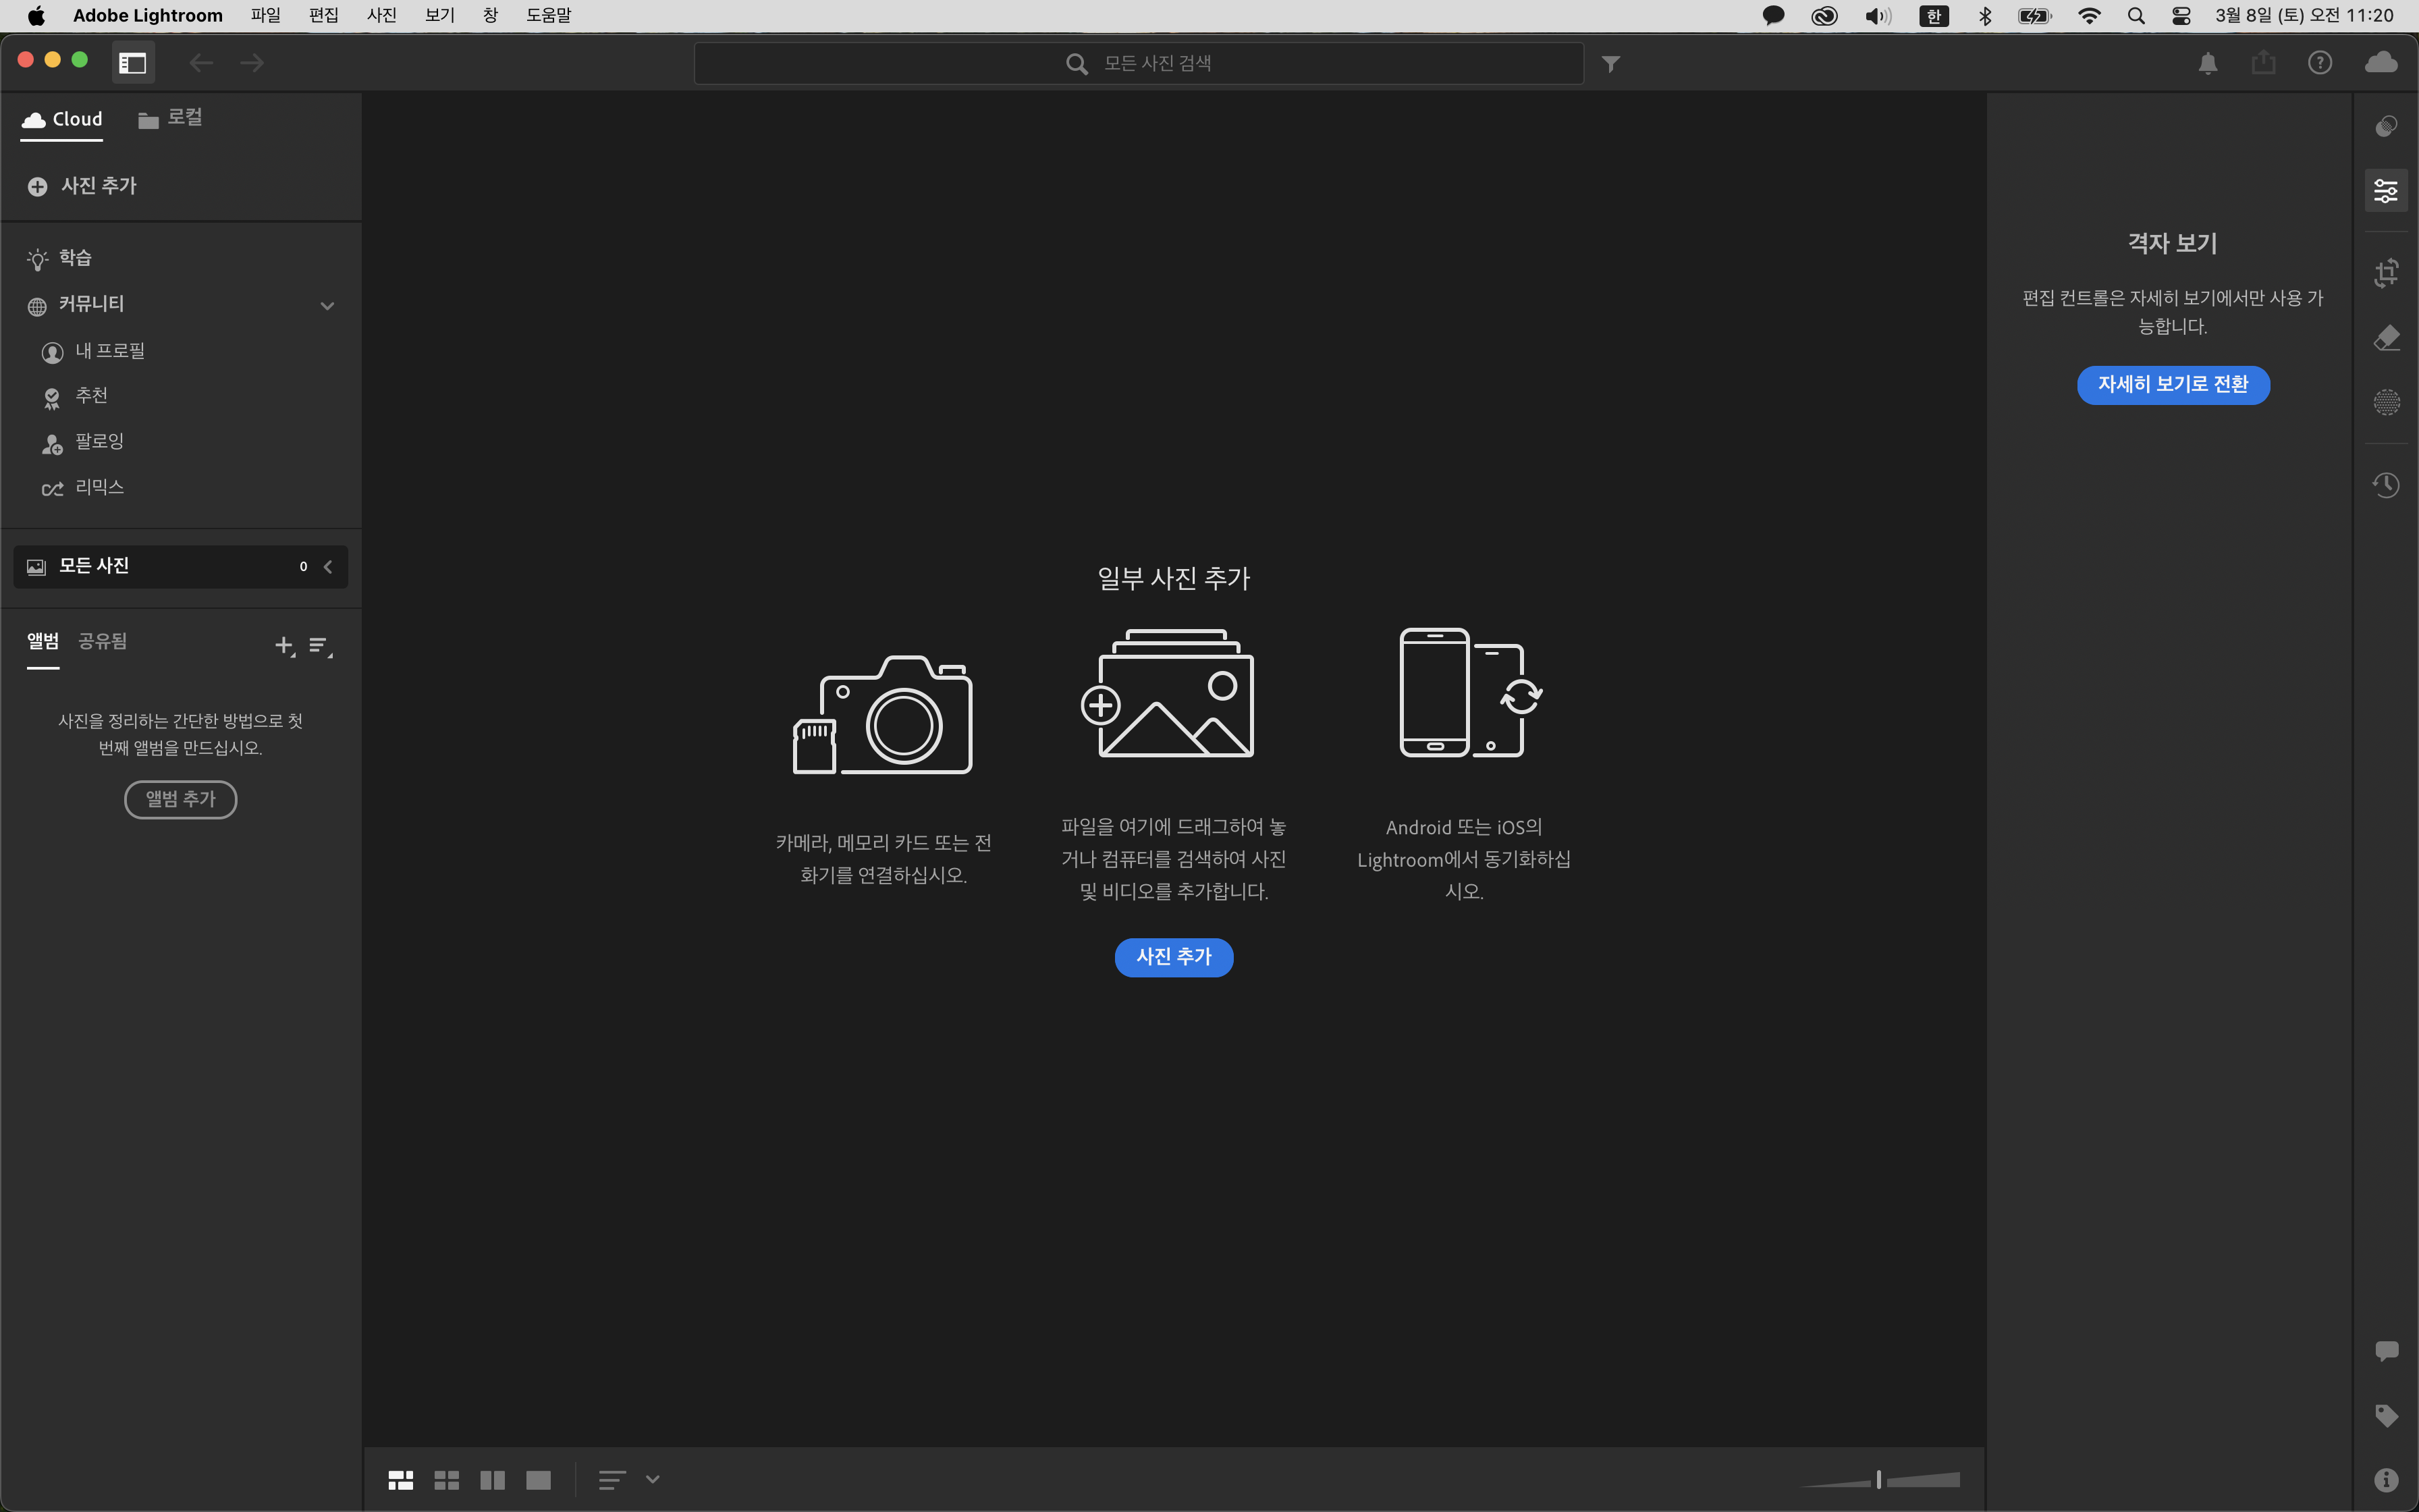Adjust the thumbnail size slider
2419x1512 pixels.
(x=1878, y=1480)
